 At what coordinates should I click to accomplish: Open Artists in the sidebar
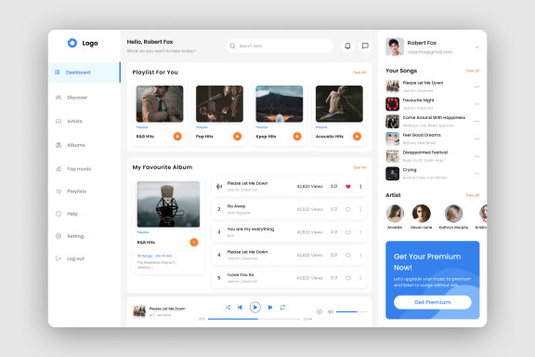click(x=69, y=121)
